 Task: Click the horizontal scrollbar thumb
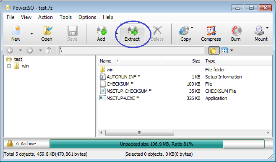point(140,133)
